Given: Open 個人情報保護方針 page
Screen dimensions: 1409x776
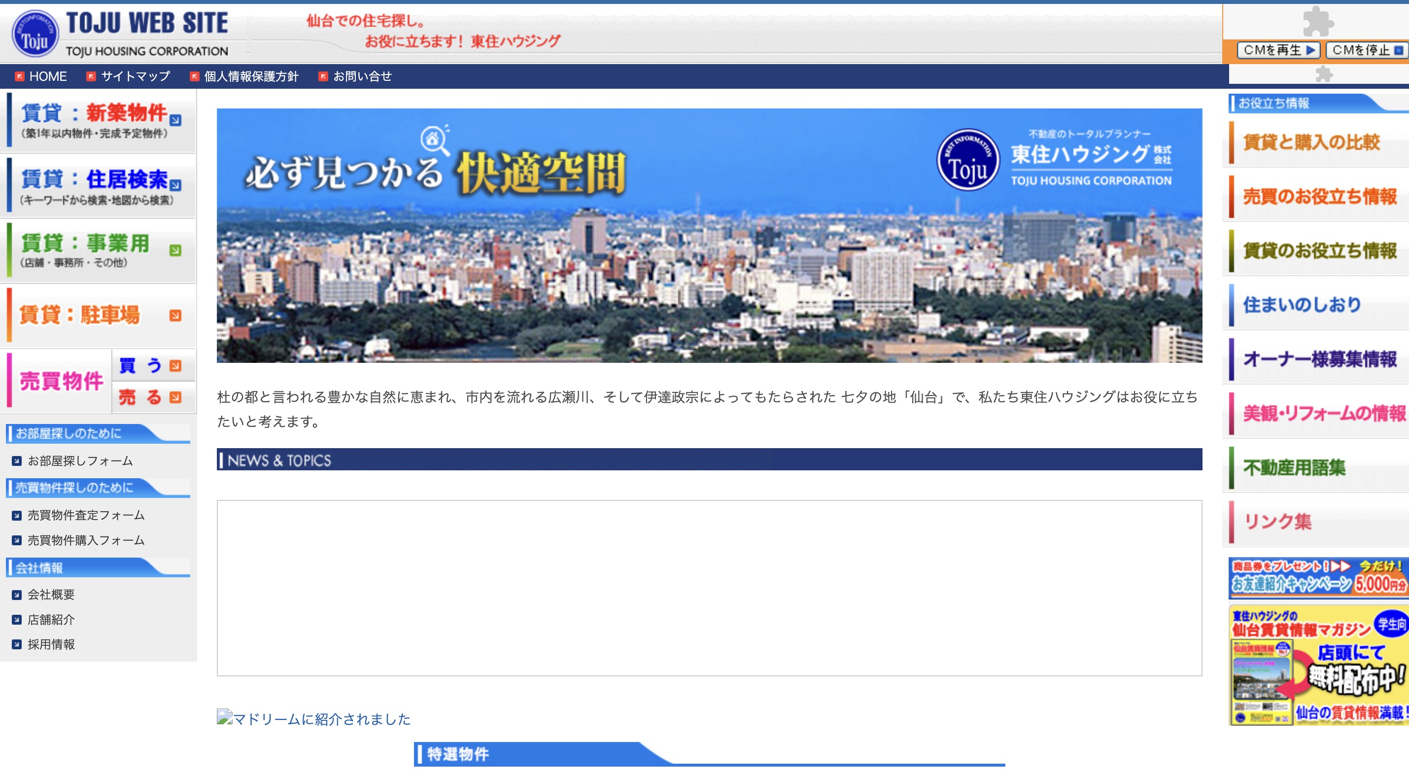Looking at the screenshot, I should [251, 76].
